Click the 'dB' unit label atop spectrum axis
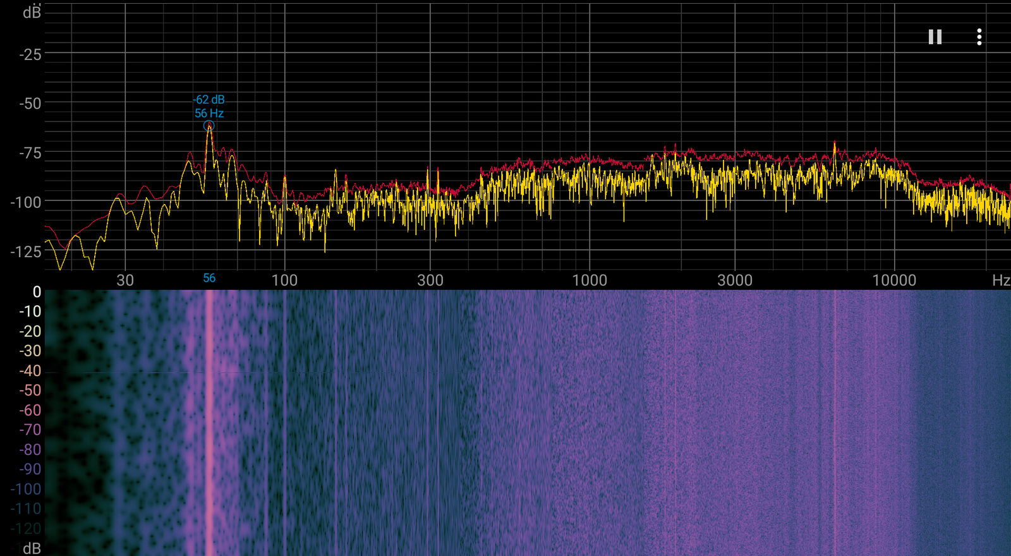 pos(32,12)
